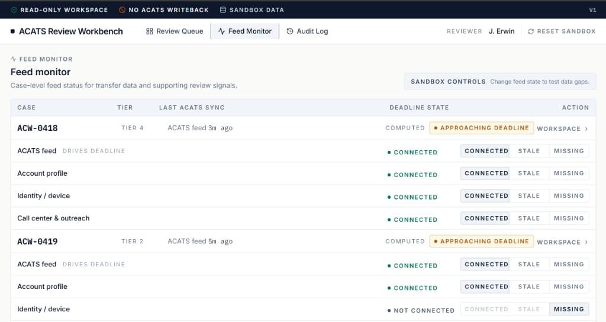
Task: Click the V1 version label
Action: point(592,10)
